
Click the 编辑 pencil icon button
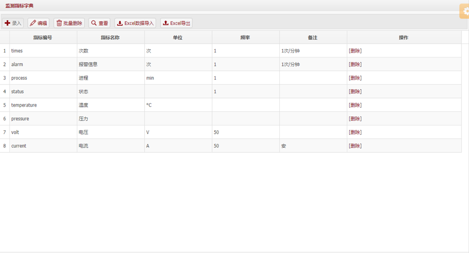point(38,23)
